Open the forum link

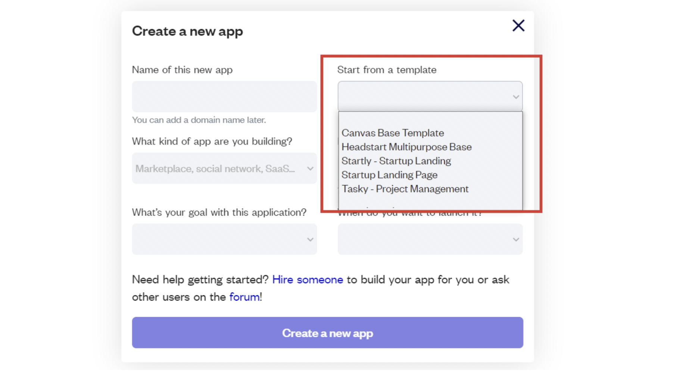244,297
